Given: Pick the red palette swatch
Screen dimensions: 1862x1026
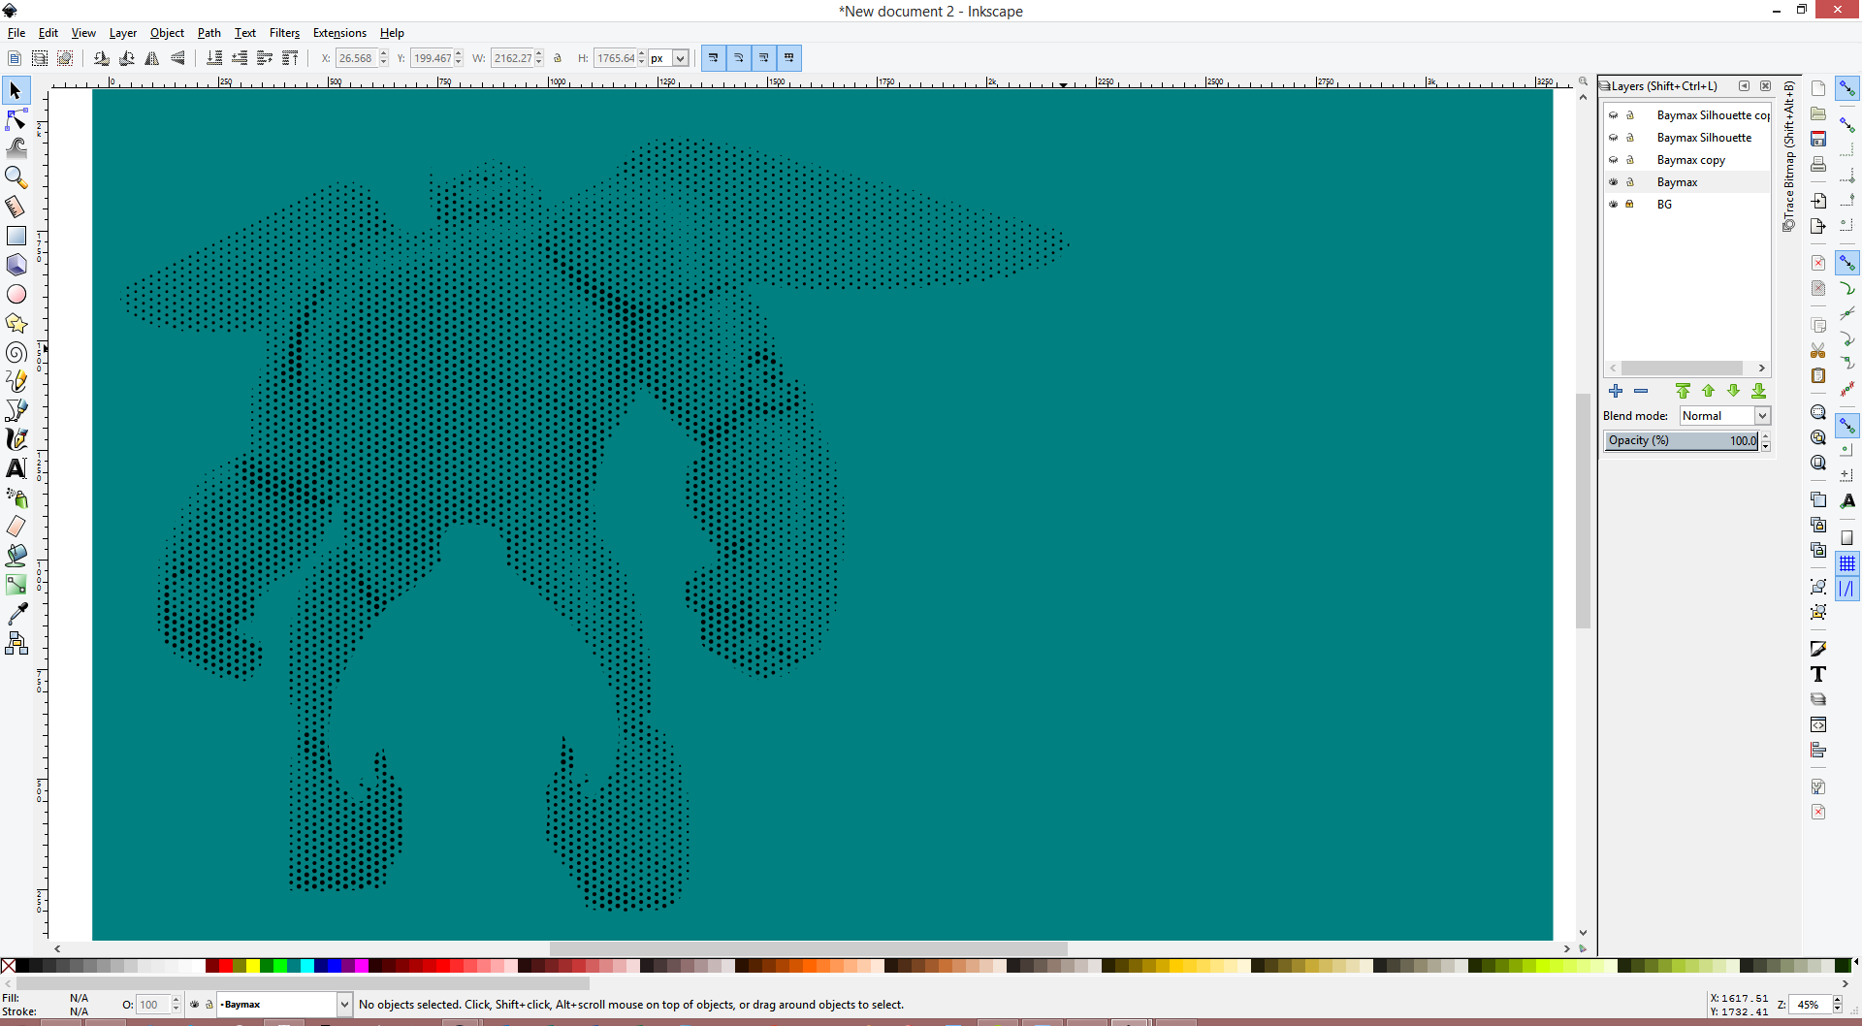Looking at the screenshot, I should point(225,966).
